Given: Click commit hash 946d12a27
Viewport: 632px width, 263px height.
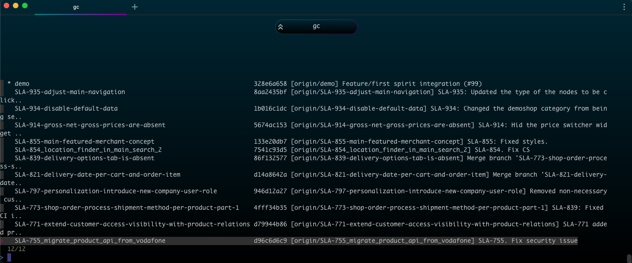Looking at the screenshot, I should tap(270, 191).
